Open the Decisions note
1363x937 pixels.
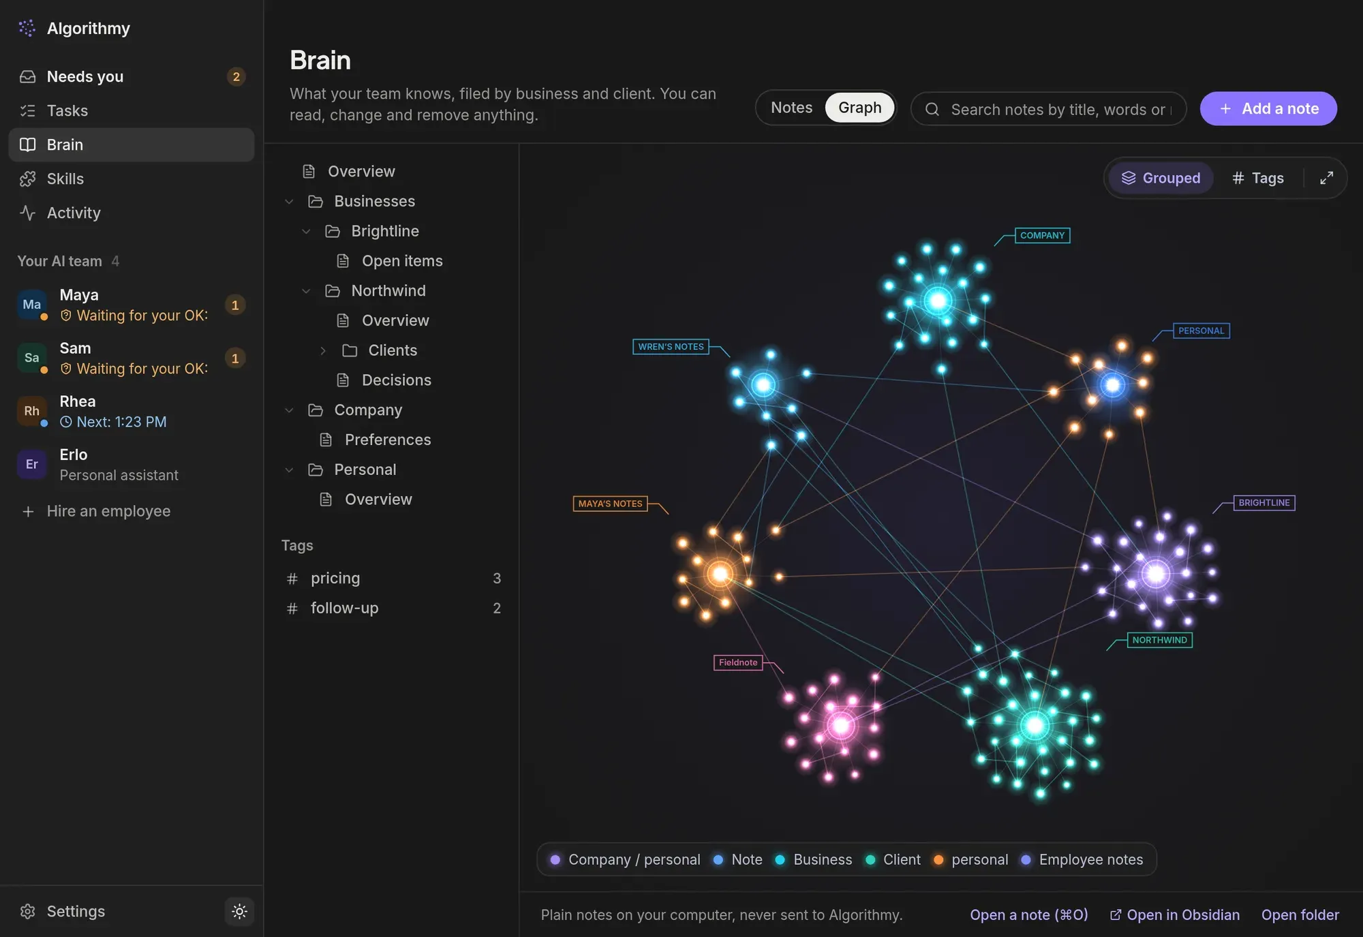pos(396,380)
